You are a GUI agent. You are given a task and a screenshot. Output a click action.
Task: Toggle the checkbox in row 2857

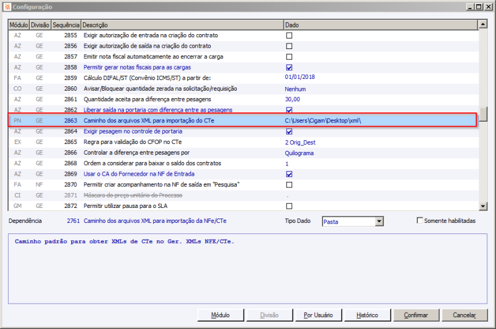(289, 57)
